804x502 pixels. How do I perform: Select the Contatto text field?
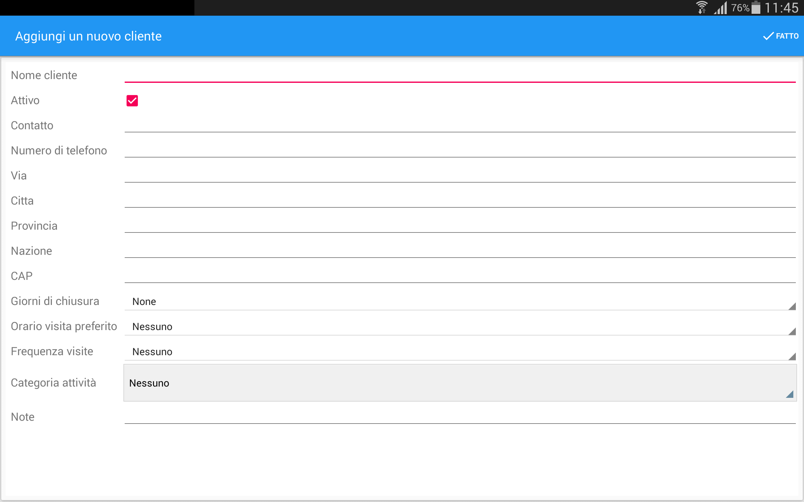(460, 125)
